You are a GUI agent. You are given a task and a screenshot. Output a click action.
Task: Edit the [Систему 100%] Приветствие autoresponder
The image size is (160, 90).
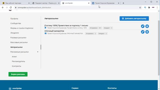pyautogui.click(x=143, y=26)
